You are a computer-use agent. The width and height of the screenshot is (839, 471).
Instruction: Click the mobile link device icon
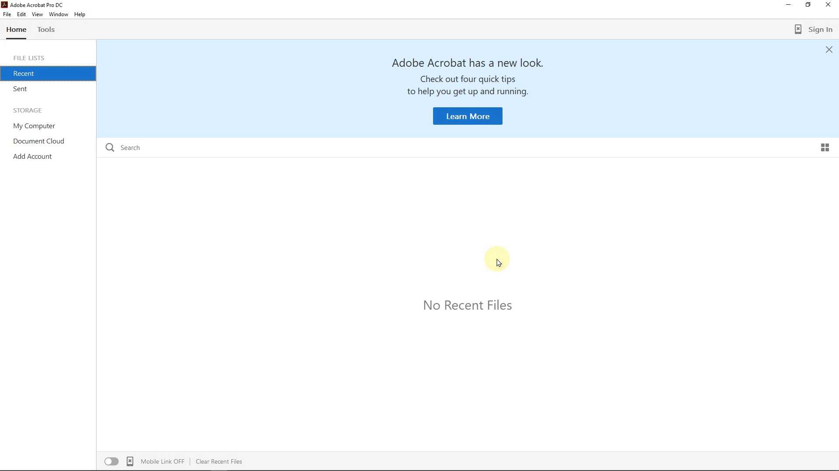130,461
